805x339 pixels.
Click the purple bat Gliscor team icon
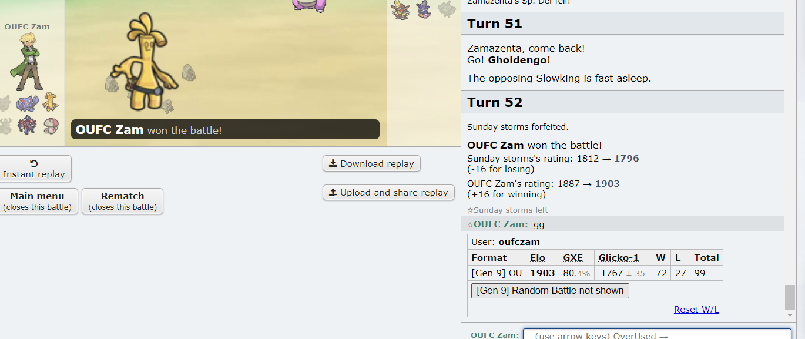[x=27, y=103]
